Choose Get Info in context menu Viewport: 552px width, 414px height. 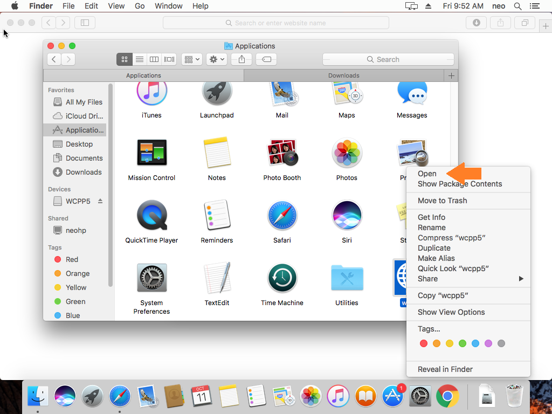coord(468,217)
